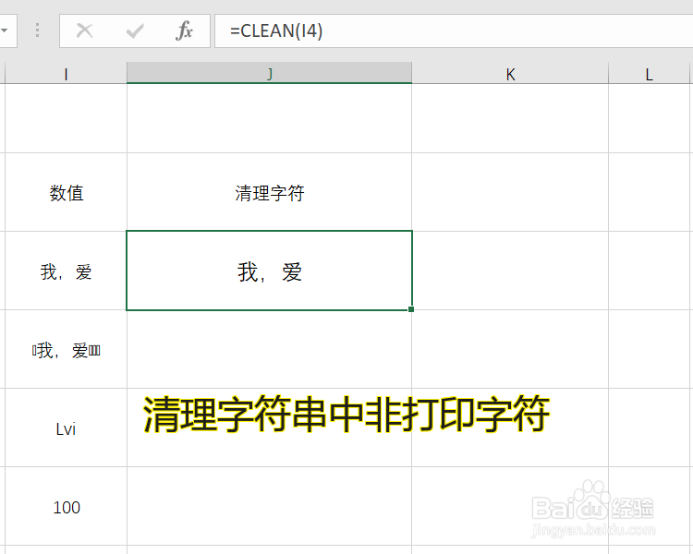Select cell containing Lvi
The height and width of the screenshot is (554, 693).
pos(66,428)
